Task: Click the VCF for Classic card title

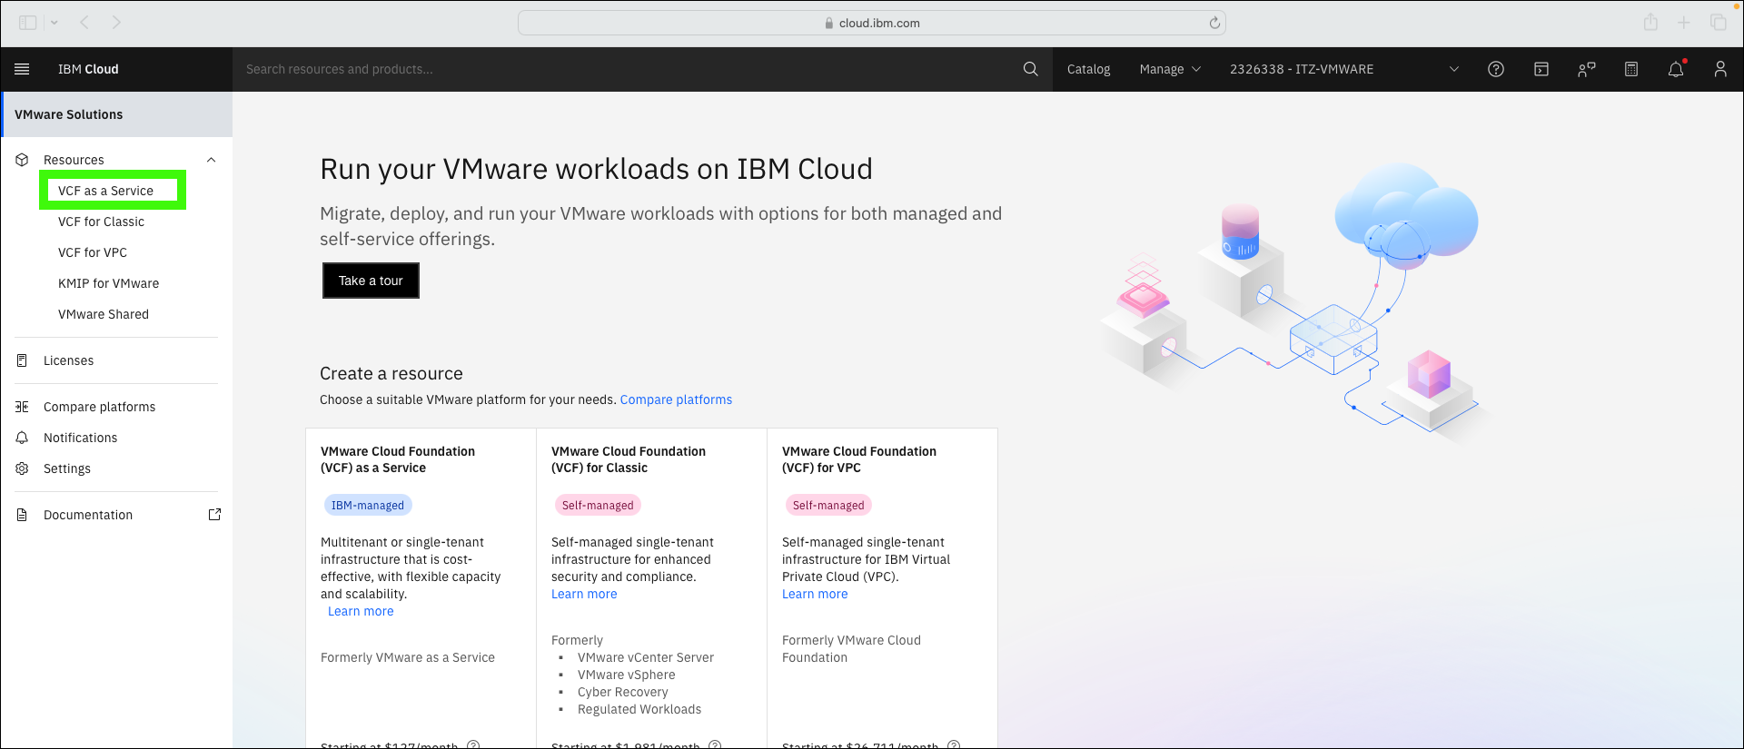Action: tap(629, 459)
